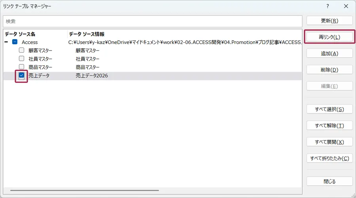Screen dimensions: 356x198
Task: Uncheck the 売上データ checkbox
Action: coord(22,75)
